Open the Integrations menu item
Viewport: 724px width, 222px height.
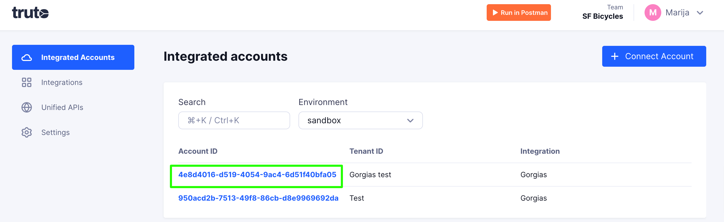(62, 82)
